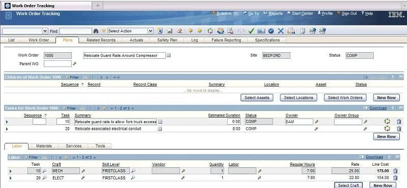Click the toolbar Change Status icon
The width and height of the screenshot is (407, 188).
210,31
